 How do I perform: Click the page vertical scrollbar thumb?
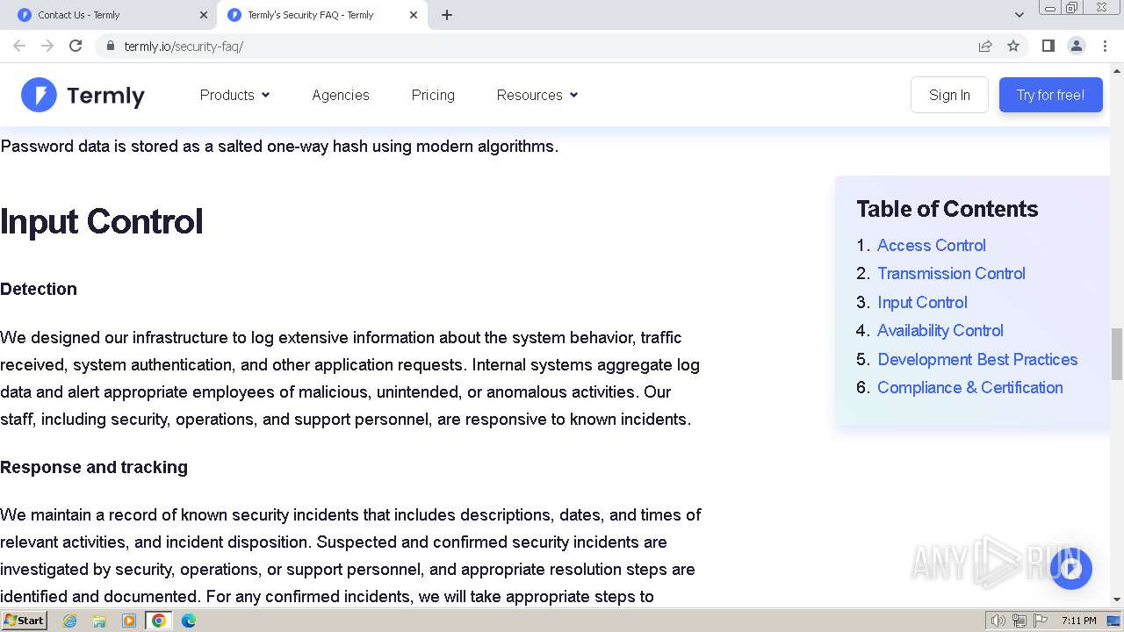1117,354
